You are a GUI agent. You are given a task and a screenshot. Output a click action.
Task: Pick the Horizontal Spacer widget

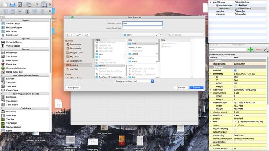pyautogui.click(x=14, y=42)
